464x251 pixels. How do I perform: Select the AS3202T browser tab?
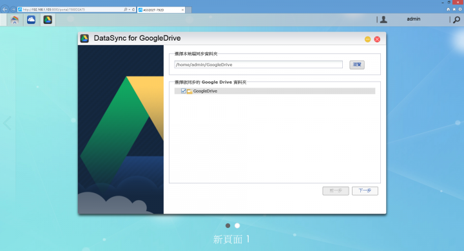(x=161, y=10)
